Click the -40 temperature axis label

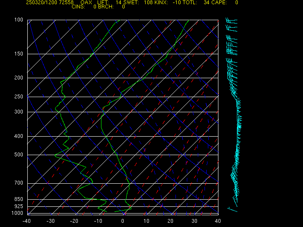click(x=27, y=221)
